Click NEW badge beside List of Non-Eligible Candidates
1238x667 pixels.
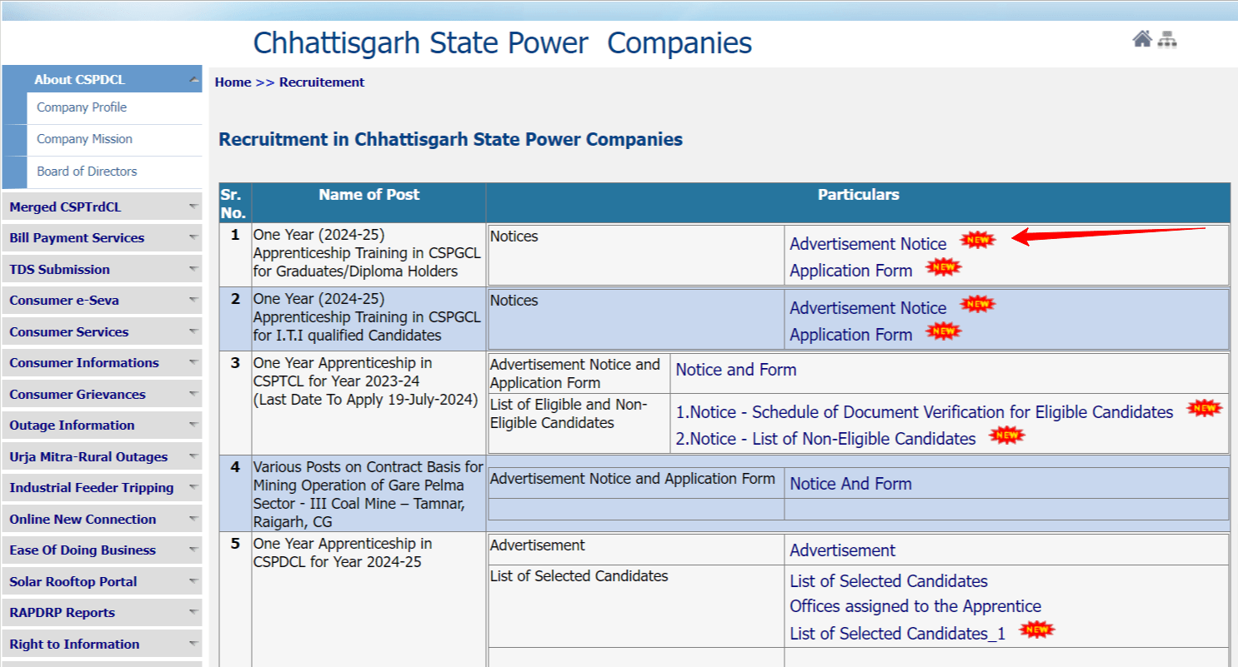1006,435
